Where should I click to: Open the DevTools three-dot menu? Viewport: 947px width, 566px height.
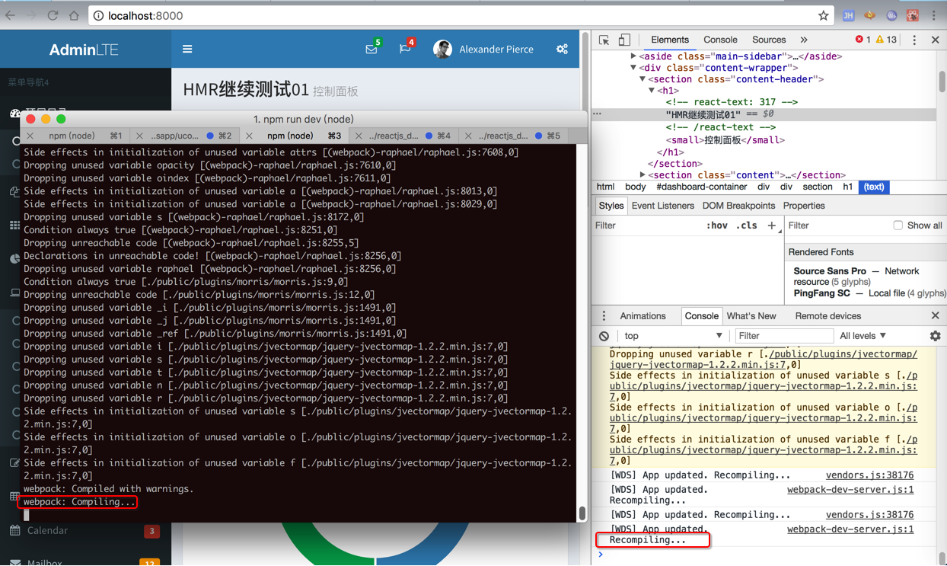(x=914, y=40)
